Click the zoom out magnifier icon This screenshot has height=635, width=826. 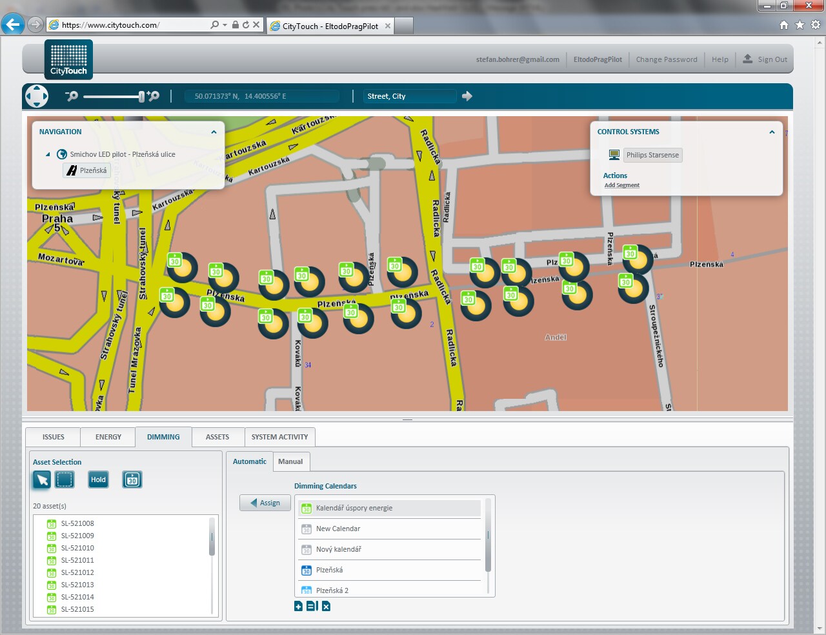click(x=72, y=96)
